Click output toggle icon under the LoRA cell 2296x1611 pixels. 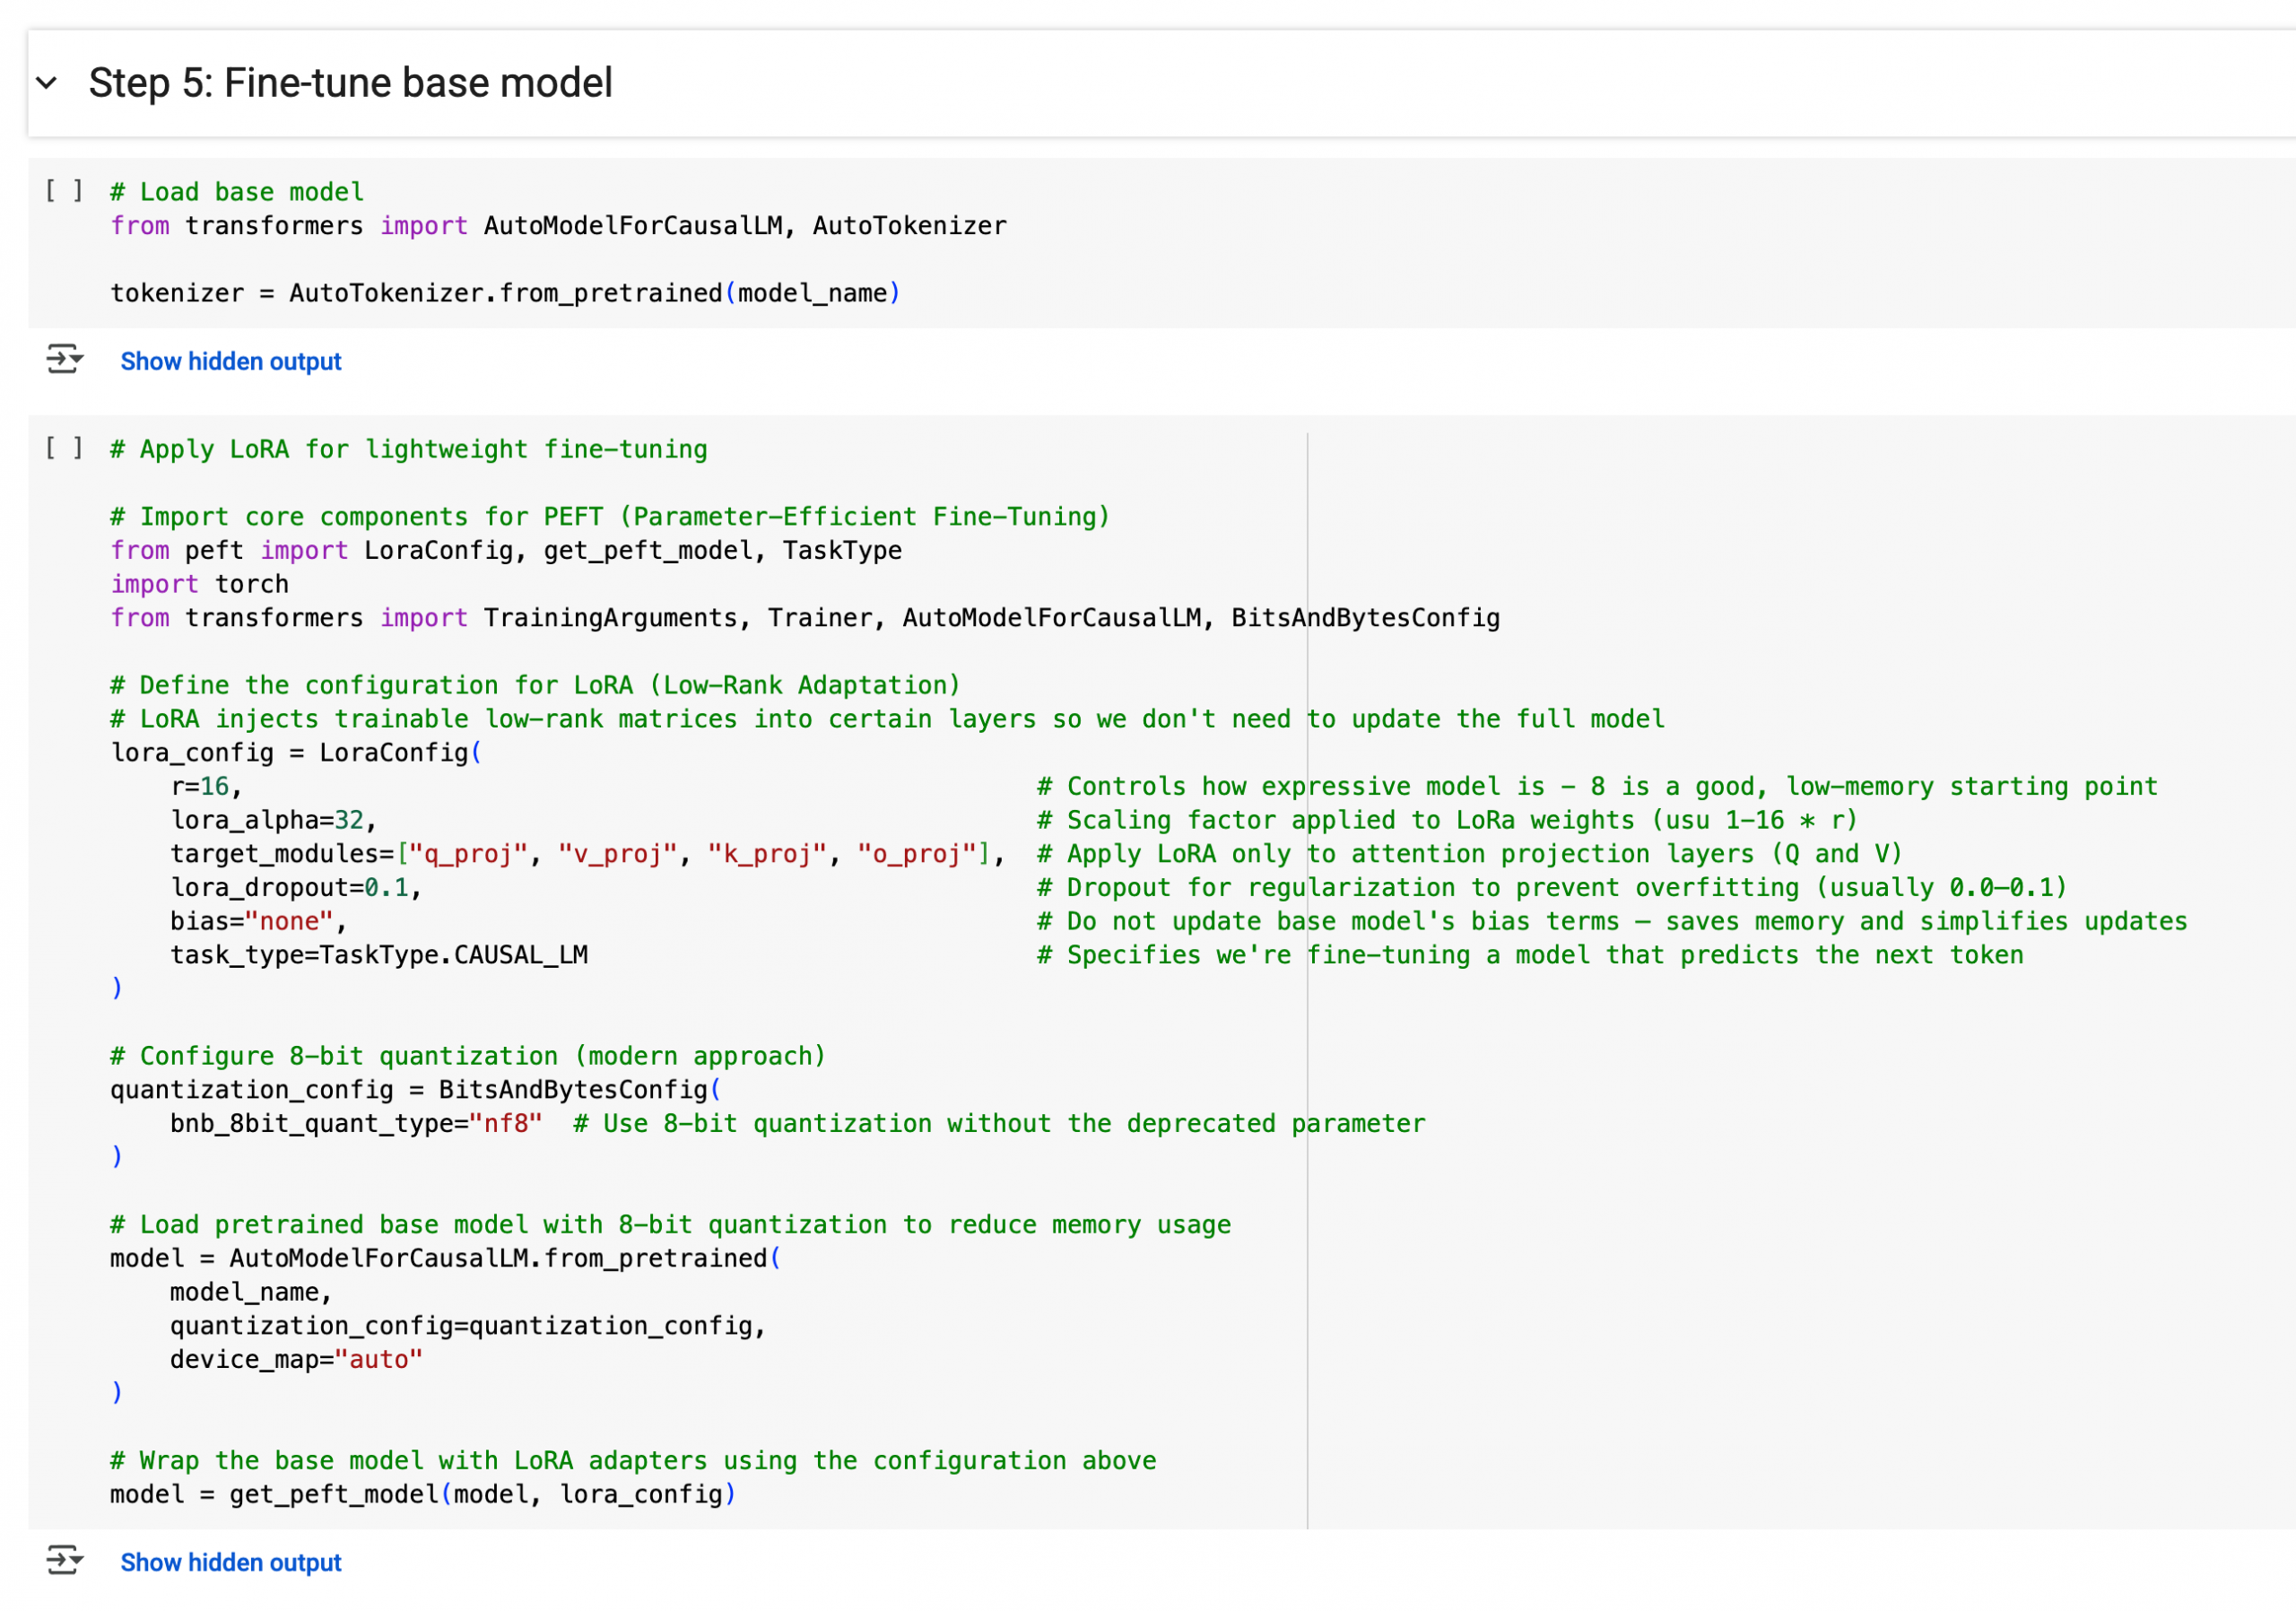coord(64,1560)
